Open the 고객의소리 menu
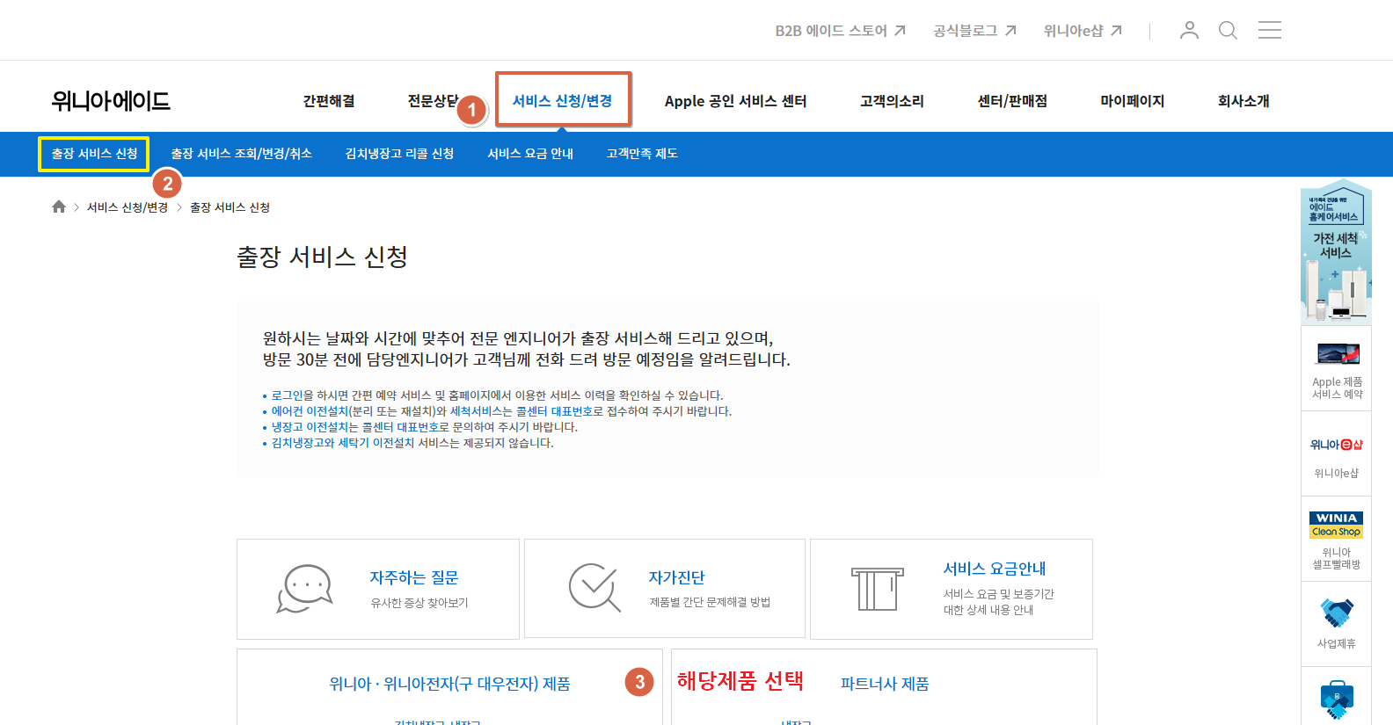The width and height of the screenshot is (1393, 725). 892,101
